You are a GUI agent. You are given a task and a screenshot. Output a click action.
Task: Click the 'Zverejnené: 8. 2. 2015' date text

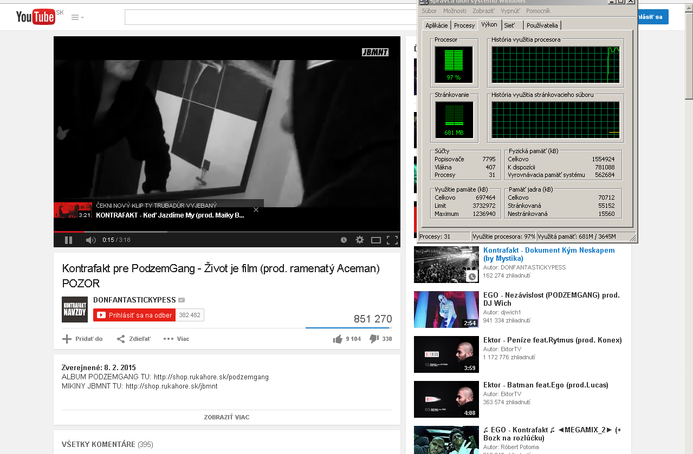(99, 367)
